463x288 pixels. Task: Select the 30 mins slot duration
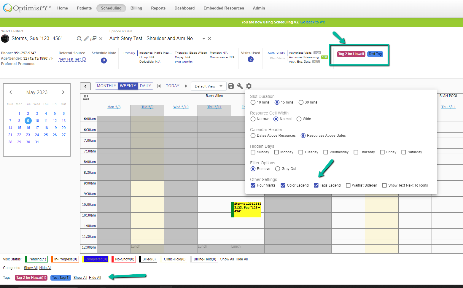click(301, 102)
